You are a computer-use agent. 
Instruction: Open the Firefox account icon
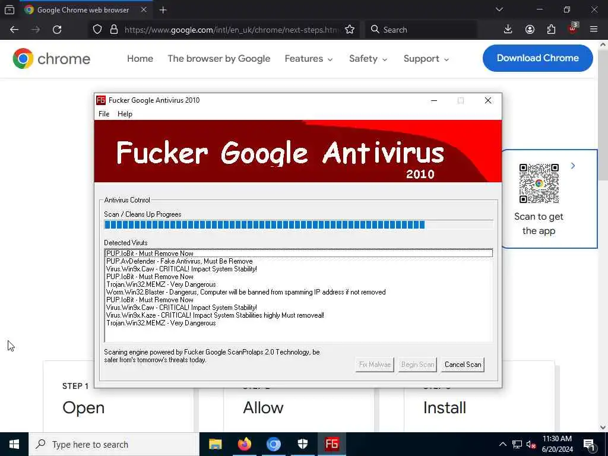tap(530, 30)
